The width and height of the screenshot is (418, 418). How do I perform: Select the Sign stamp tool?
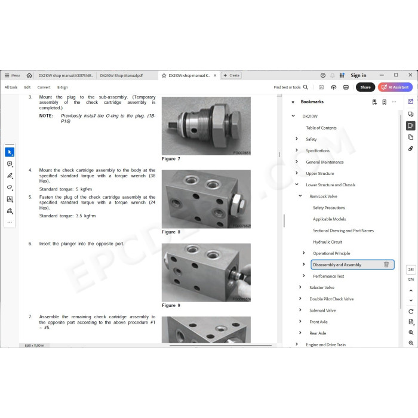click(10, 211)
